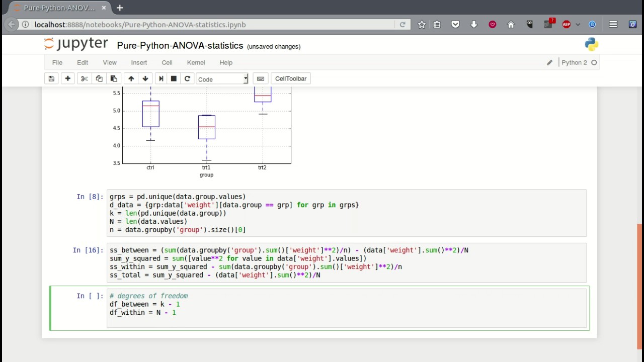The width and height of the screenshot is (644, 362).
Task: Interrupt the kernel with stop icon
Action: click(174, 78)
